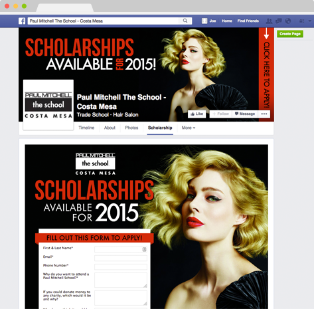Image resolution: width=314 pixels, height=309 pixels.
Task: Expand account dropdown arrow
Action: (x=310, y=21)
